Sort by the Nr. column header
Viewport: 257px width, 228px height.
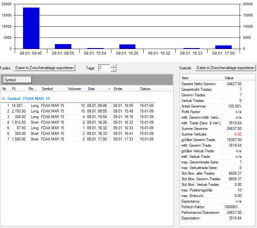6,89
